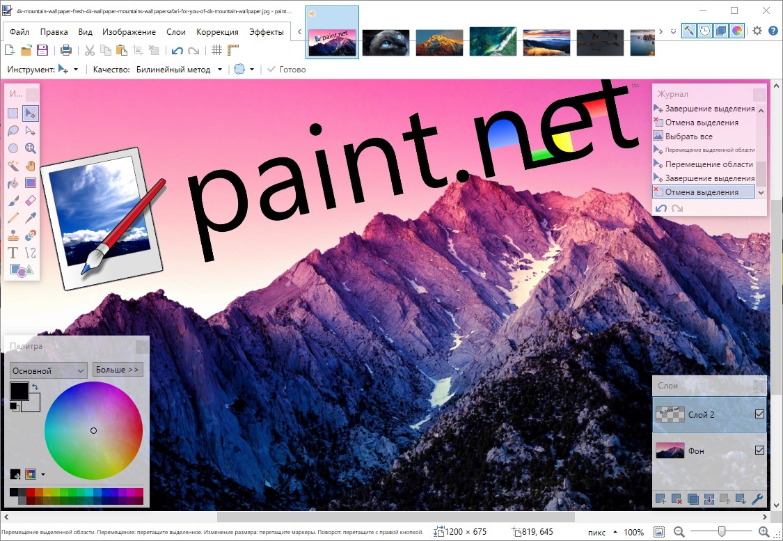Select the Shapes tool

[22, 270]
